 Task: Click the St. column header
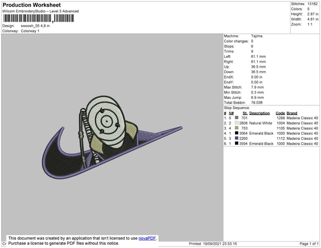coord(245,113)
